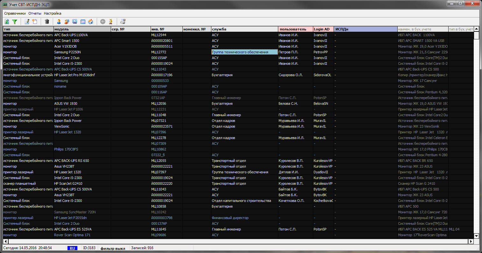Click inventory number 'й0000017196'
Image resolution: width=482 pixels, height=253 pixels.
(x=167, y=75)
